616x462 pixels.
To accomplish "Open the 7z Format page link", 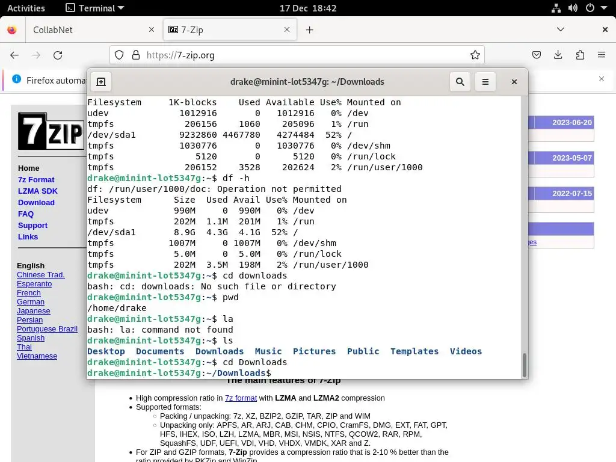I will (x=36, y=179).
